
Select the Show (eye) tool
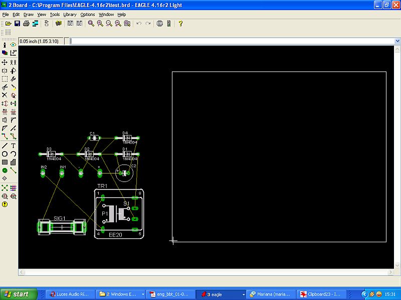[x=14, y=45]
